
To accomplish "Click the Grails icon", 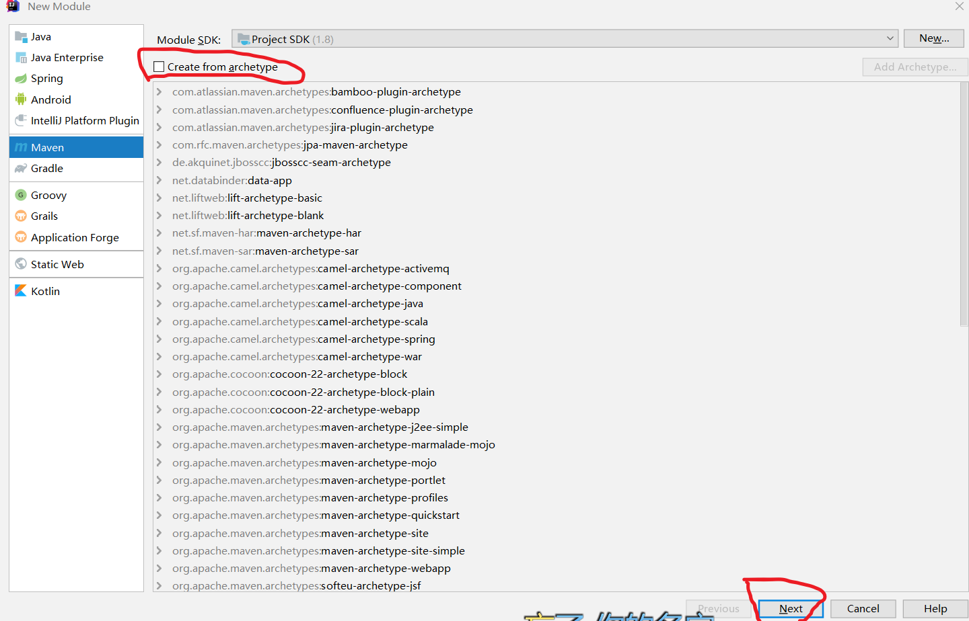I will 21,216.
